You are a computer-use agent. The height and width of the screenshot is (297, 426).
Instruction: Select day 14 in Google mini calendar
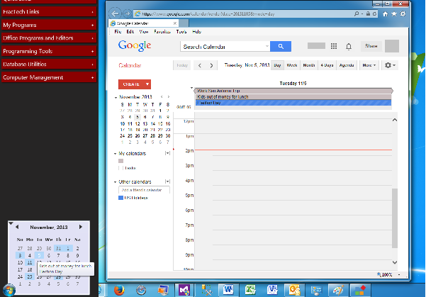(152, 123)
